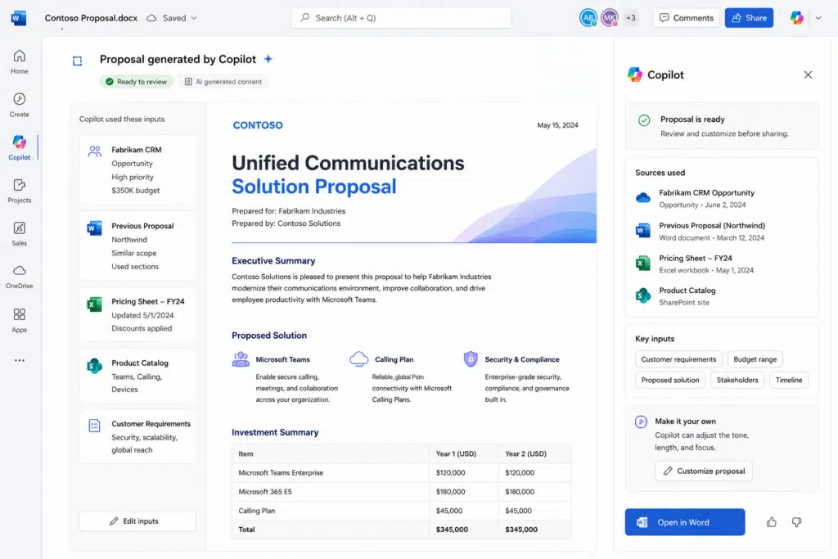Image resolution: width=838 pixels, height=559 pixels.
Task: Click the Proposal is ready checkmark icon
Action: tap(645, 120)
